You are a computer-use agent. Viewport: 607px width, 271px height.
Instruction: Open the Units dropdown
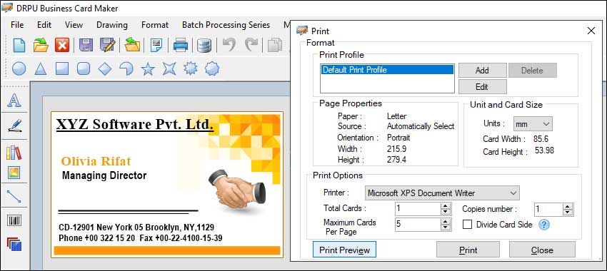point(533,124)
